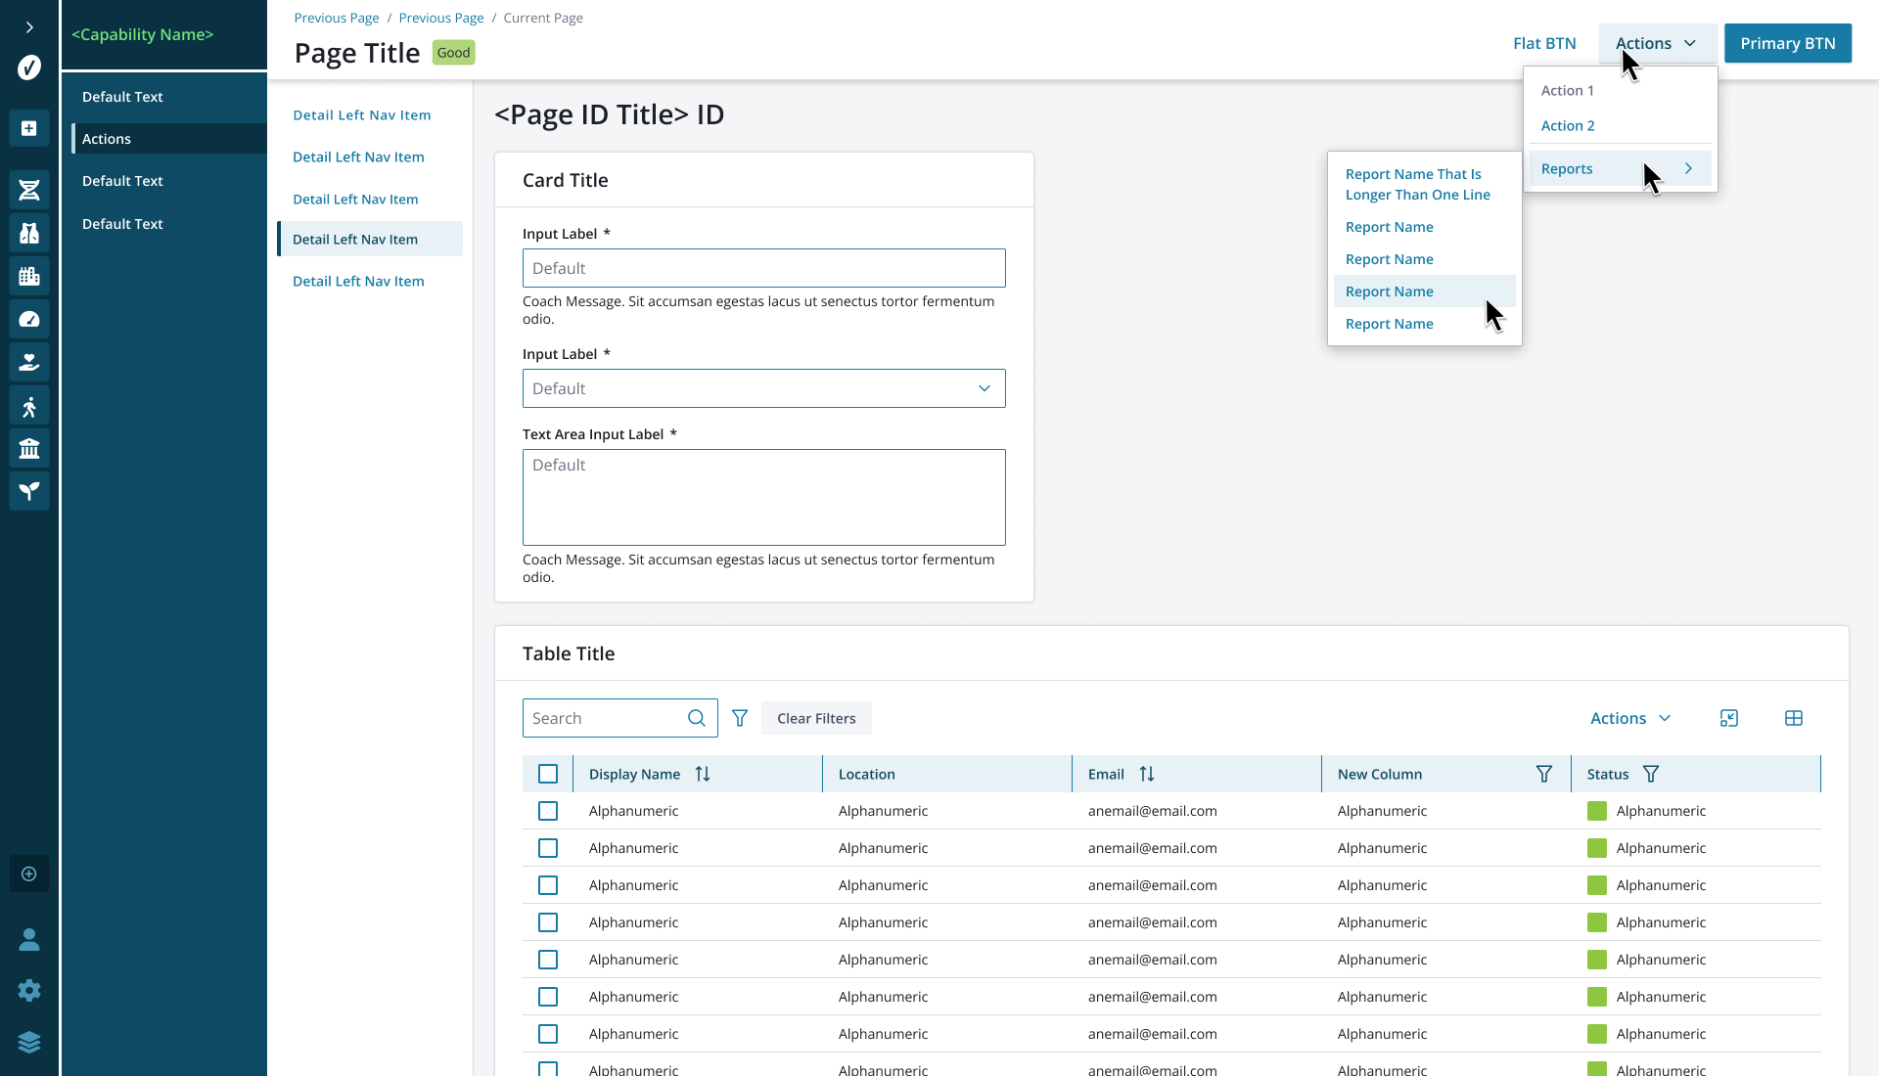Click the Good status badge beside Page Title
The image size is (1879, 1076).
(453, 53)
